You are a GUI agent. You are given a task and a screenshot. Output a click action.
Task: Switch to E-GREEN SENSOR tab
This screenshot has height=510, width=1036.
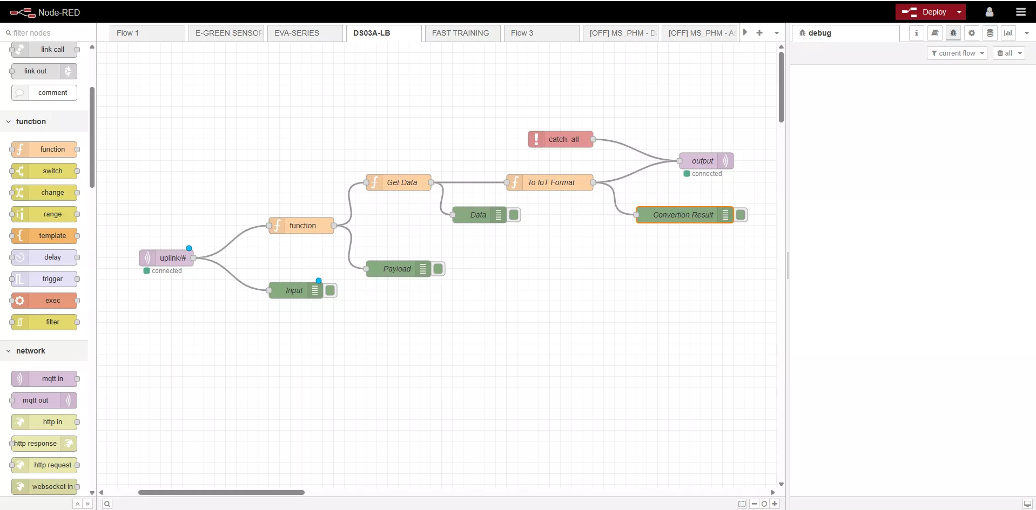[226, 33]
